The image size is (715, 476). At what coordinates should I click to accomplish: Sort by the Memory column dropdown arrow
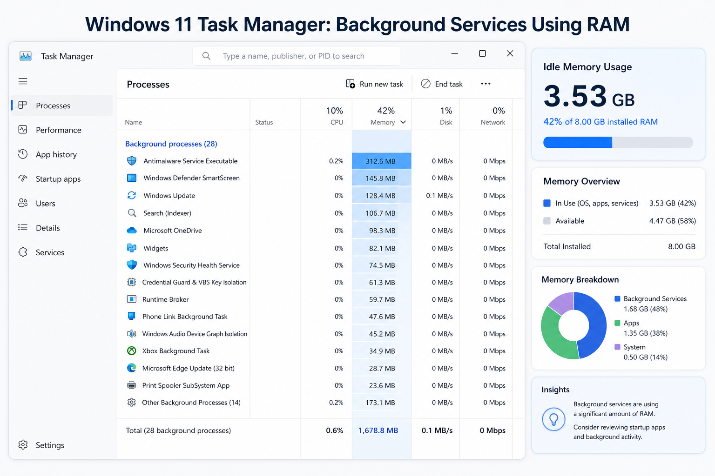click(x=403, y=122)
